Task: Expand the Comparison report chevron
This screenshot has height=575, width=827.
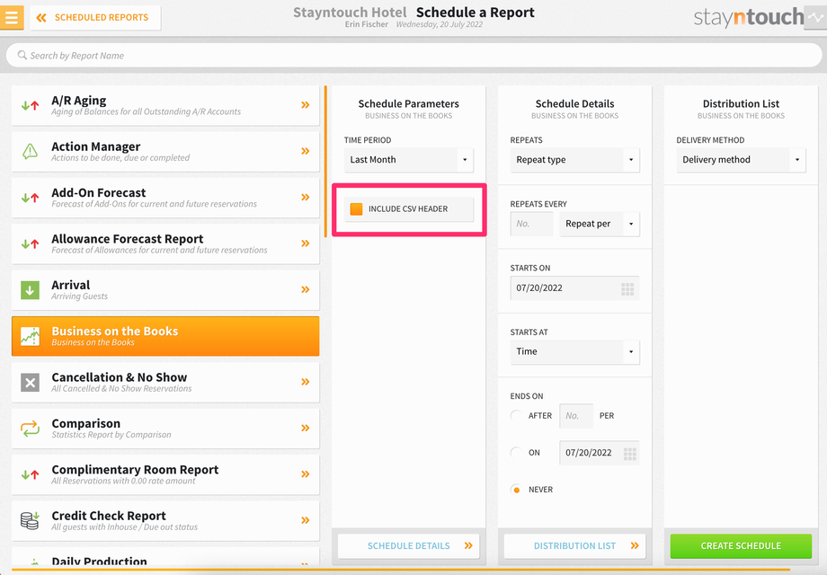Action: pos(306,428)
